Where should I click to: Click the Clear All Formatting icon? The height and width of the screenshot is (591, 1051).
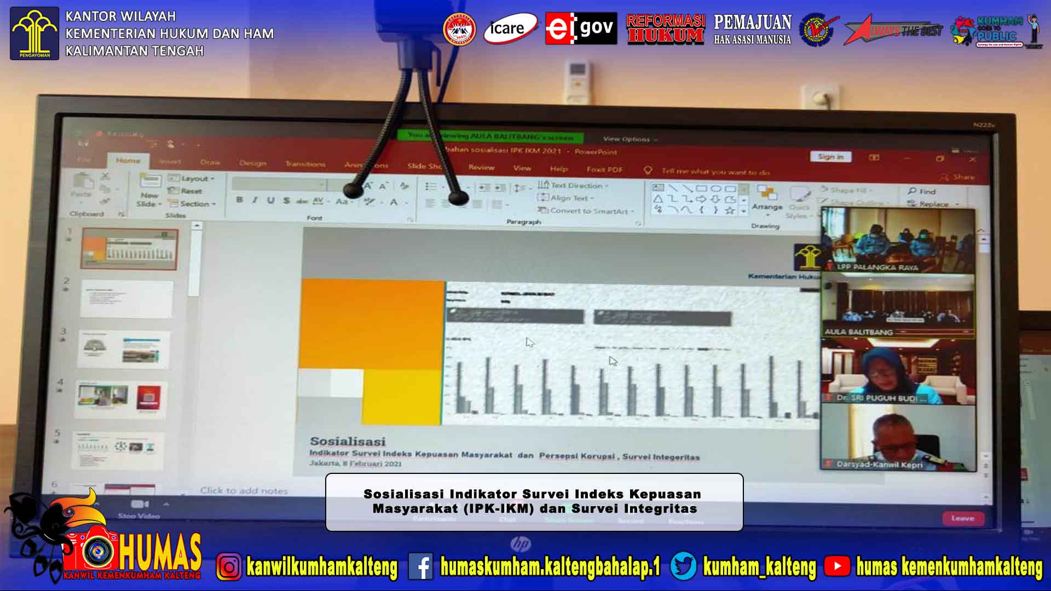[x=405, y=186]
